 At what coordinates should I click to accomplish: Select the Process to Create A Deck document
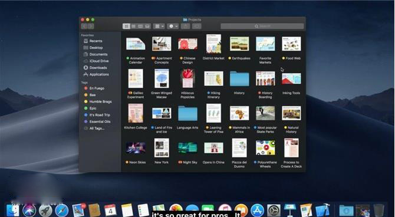(291, 147)
